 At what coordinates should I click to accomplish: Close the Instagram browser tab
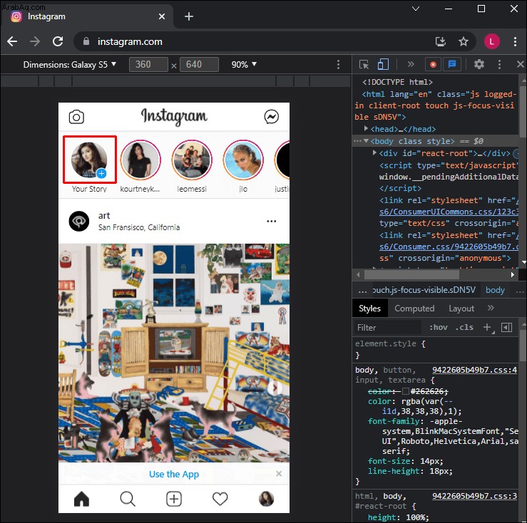click(x=162, y=16)
